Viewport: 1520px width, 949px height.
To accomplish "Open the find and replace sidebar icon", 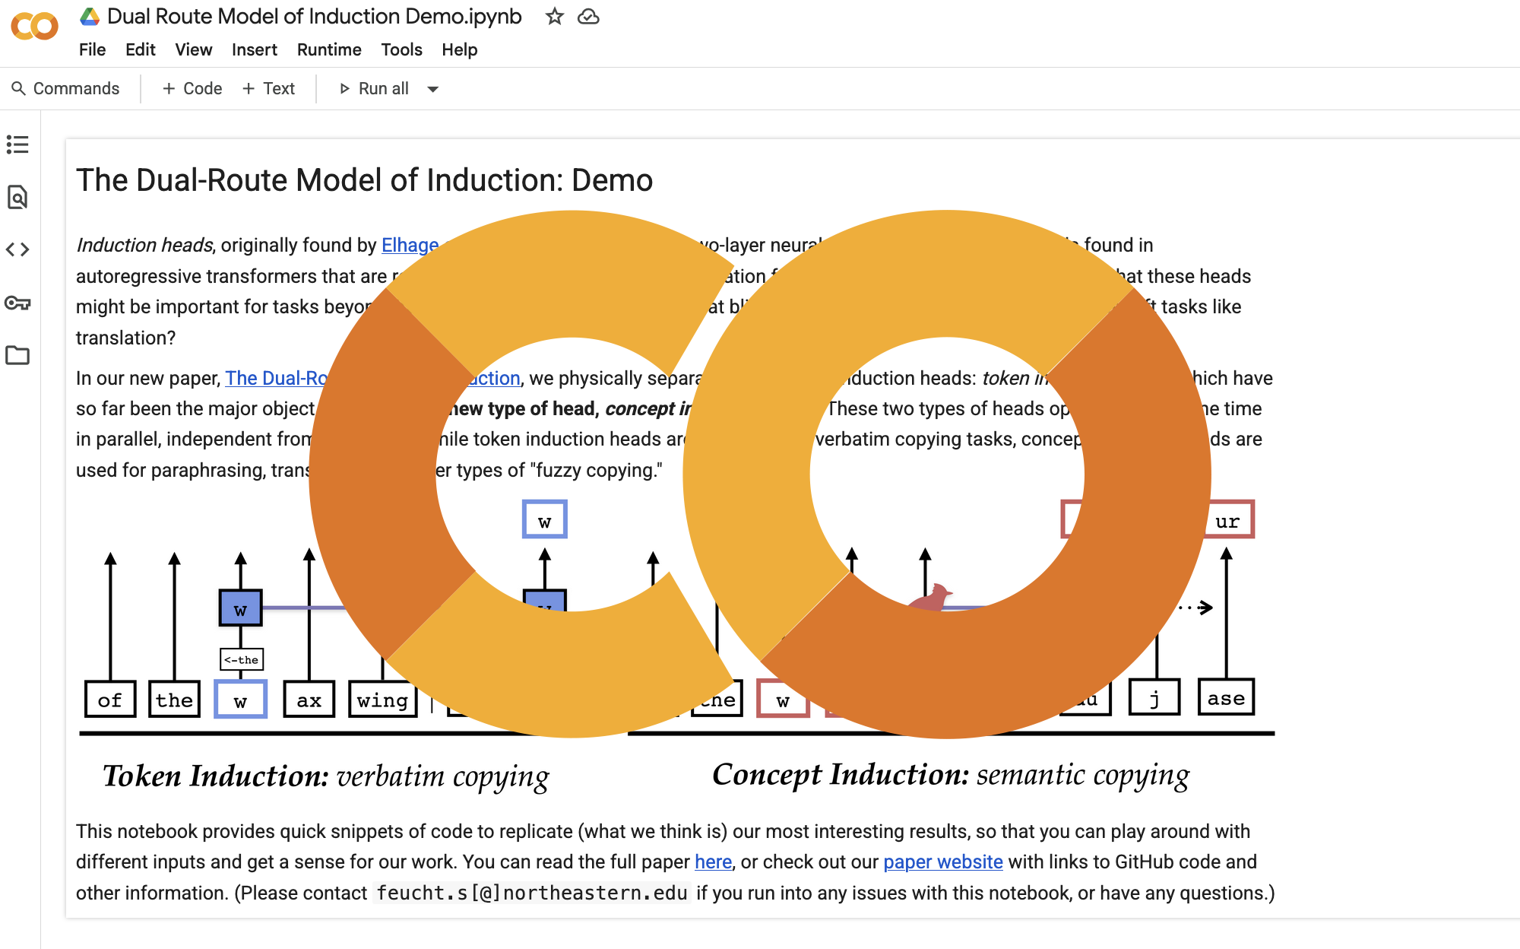I will pyautogui.click(x=17, y=197).
